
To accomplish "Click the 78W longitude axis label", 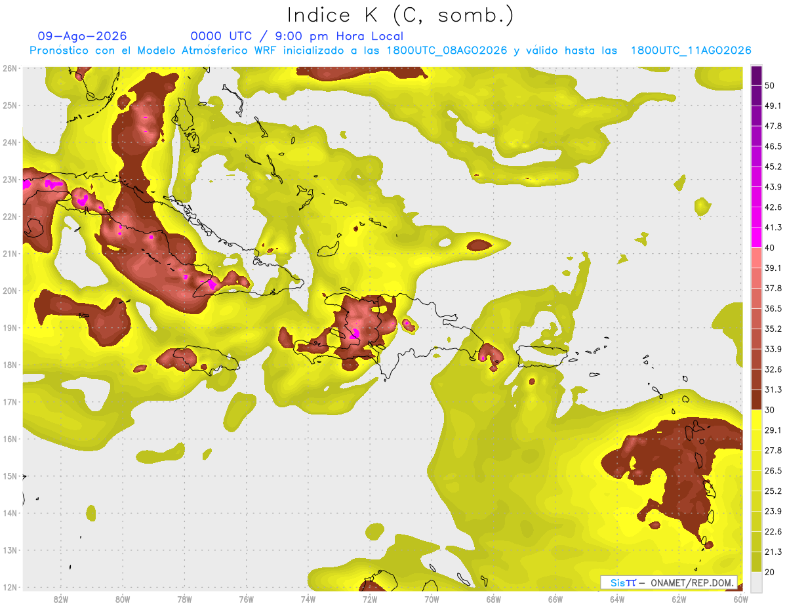I will pyautogui.click(x=184, y=599).
